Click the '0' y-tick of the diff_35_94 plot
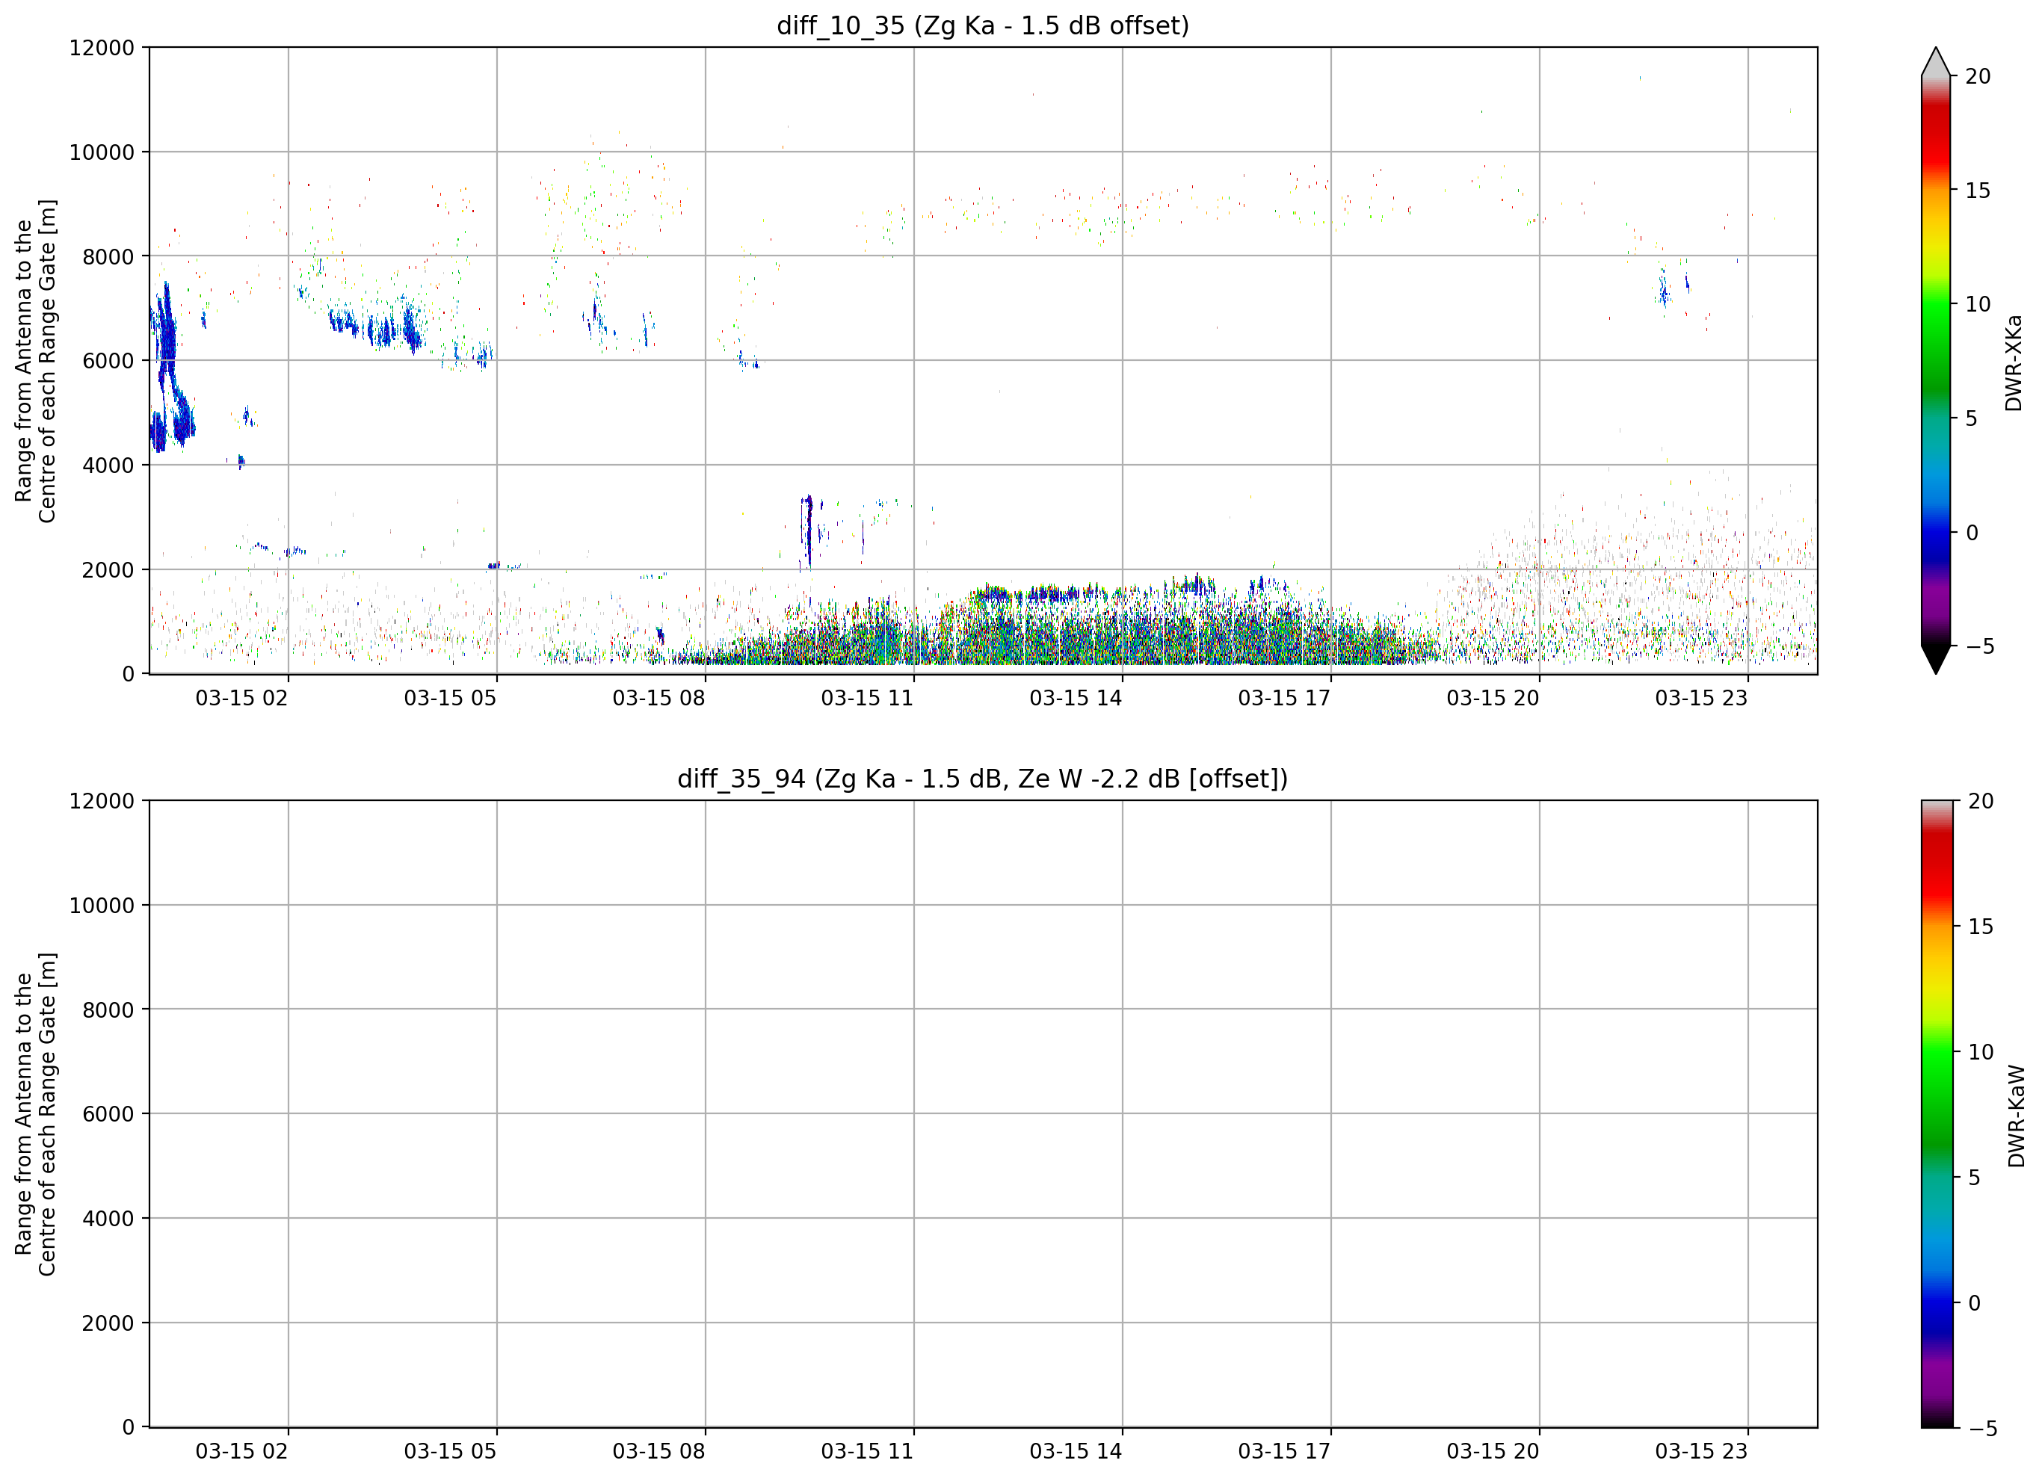This screenshot has height=1478, width=2042. tap(129, 1428)
